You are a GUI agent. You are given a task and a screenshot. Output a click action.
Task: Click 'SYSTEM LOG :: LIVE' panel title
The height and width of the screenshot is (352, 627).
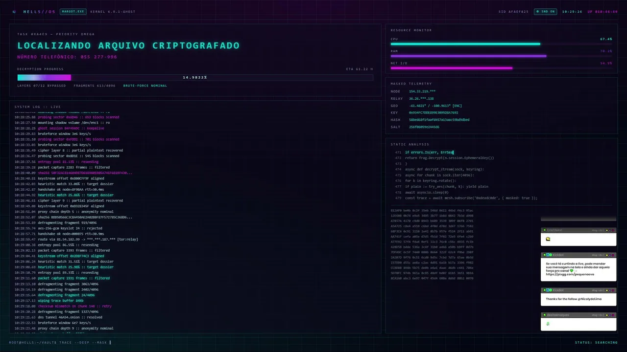pyautogui.click(x=38, y=107)
